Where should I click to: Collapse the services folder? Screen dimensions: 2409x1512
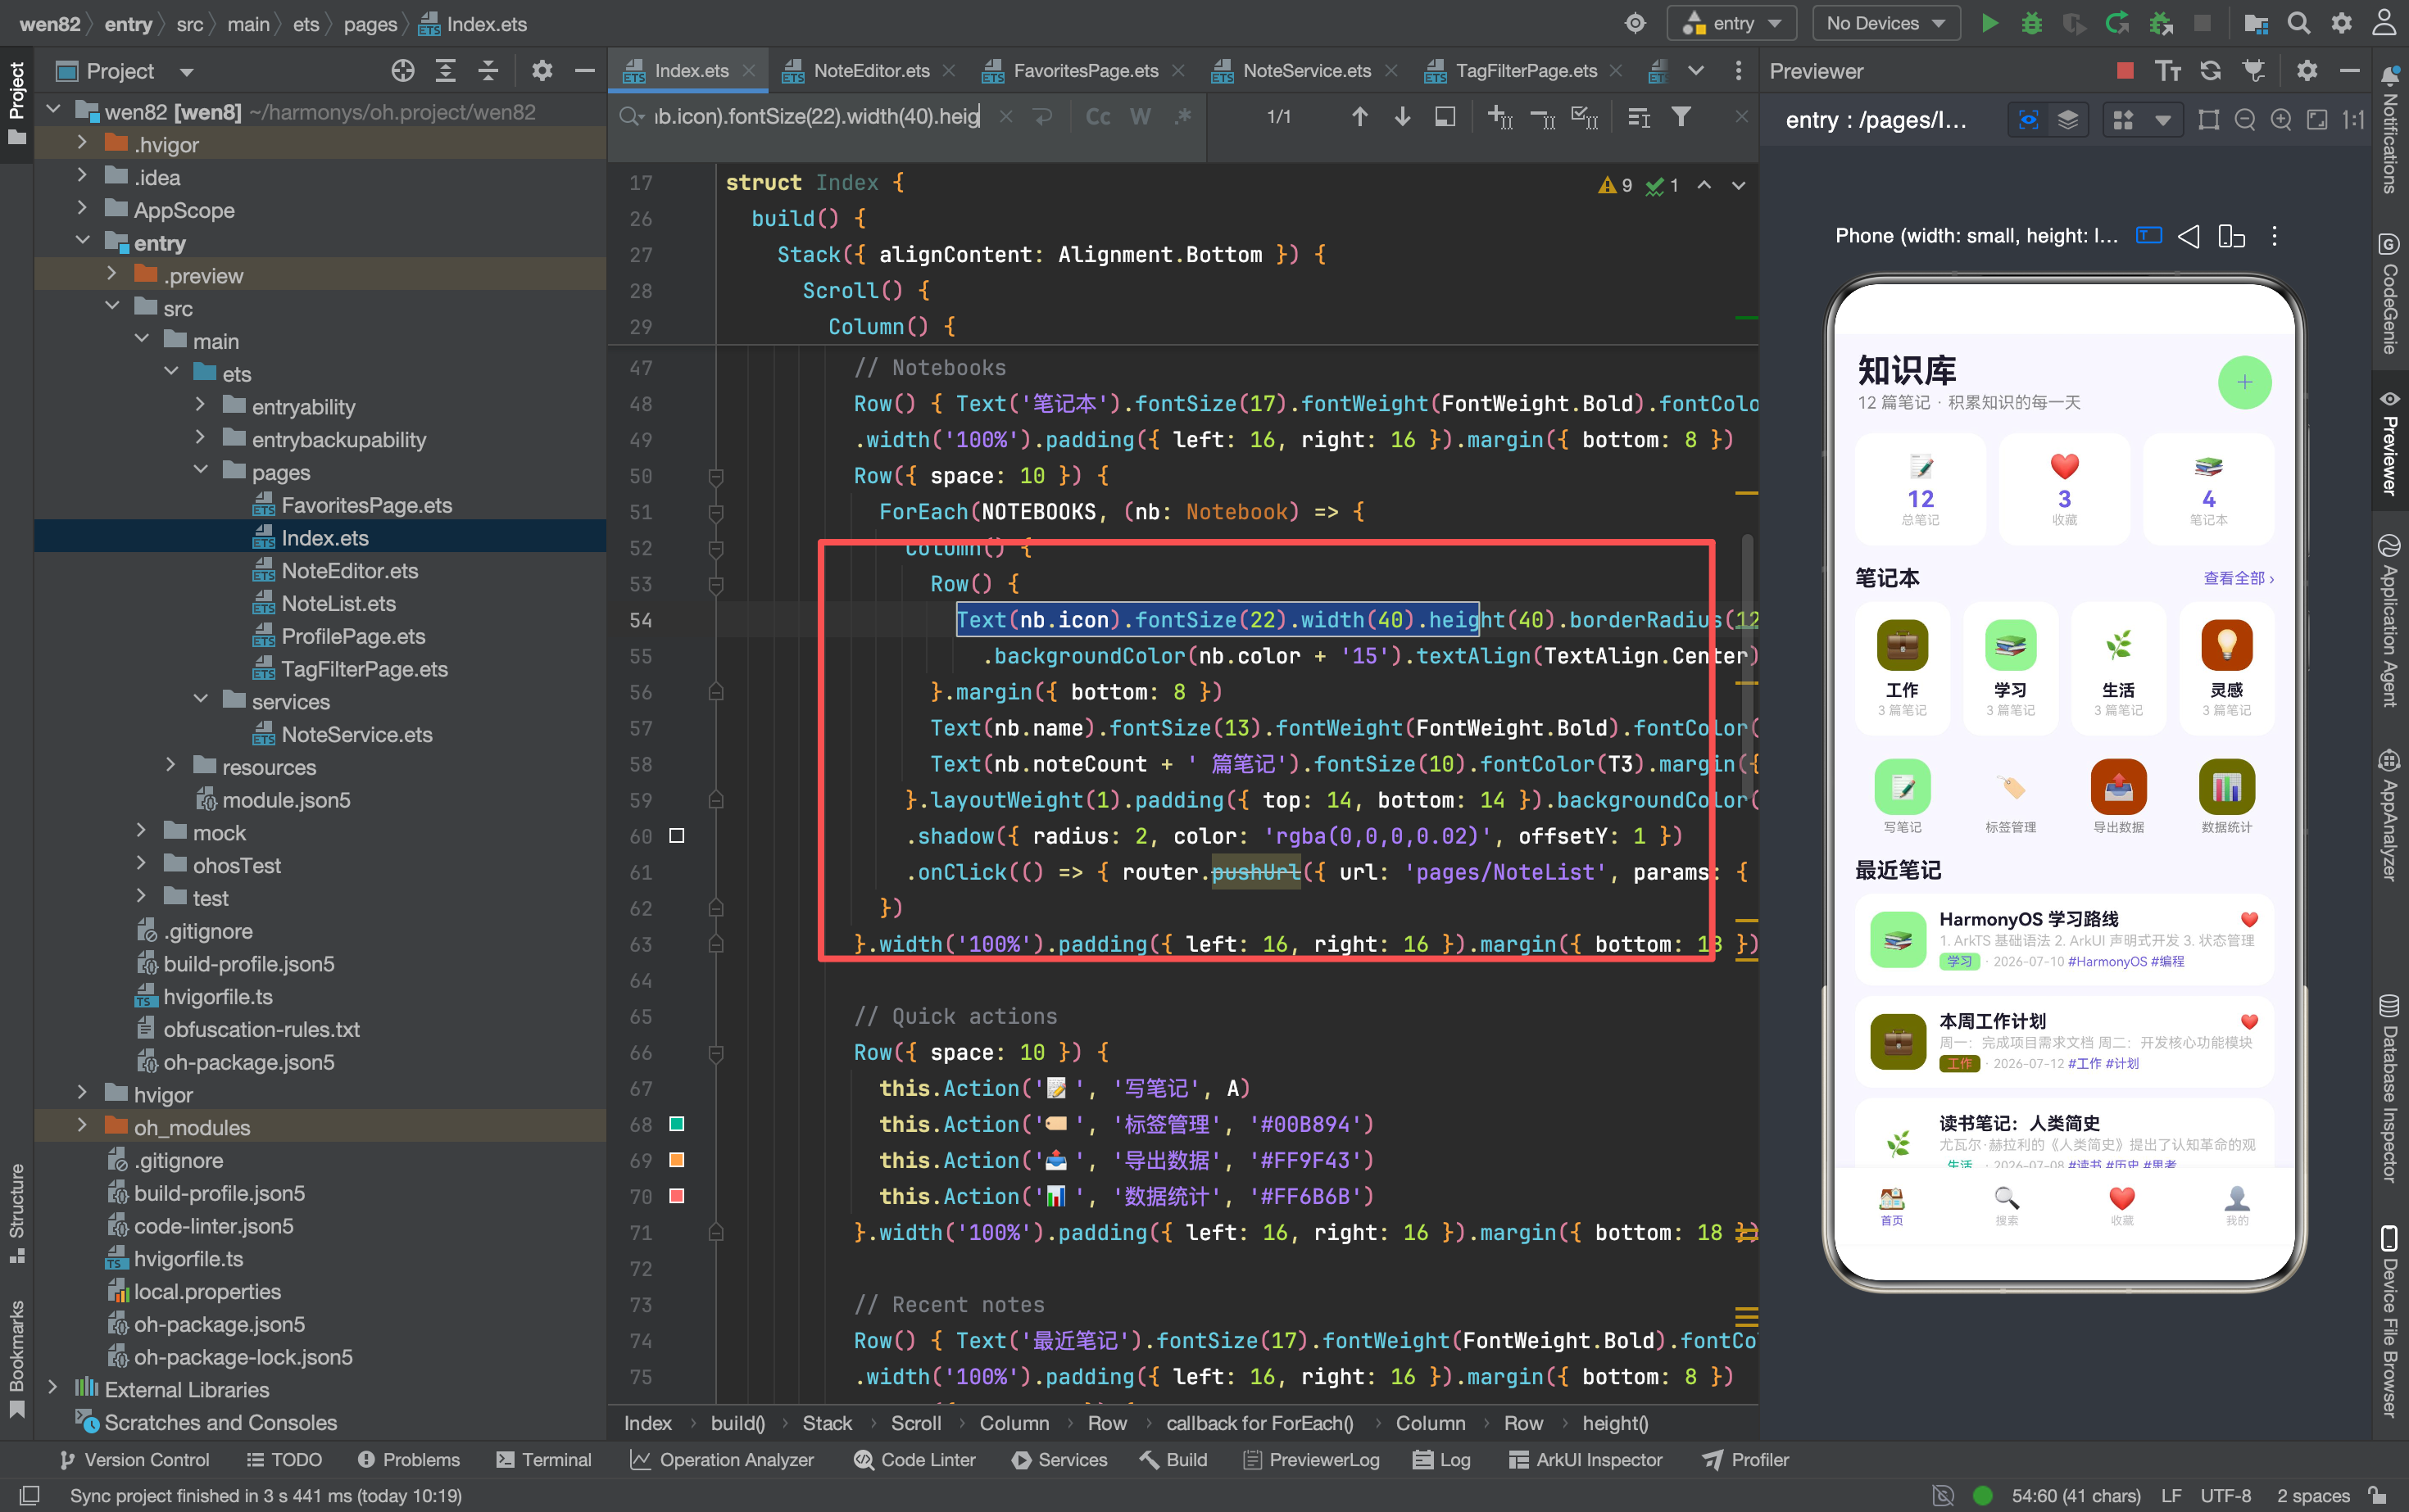(201, 700)
